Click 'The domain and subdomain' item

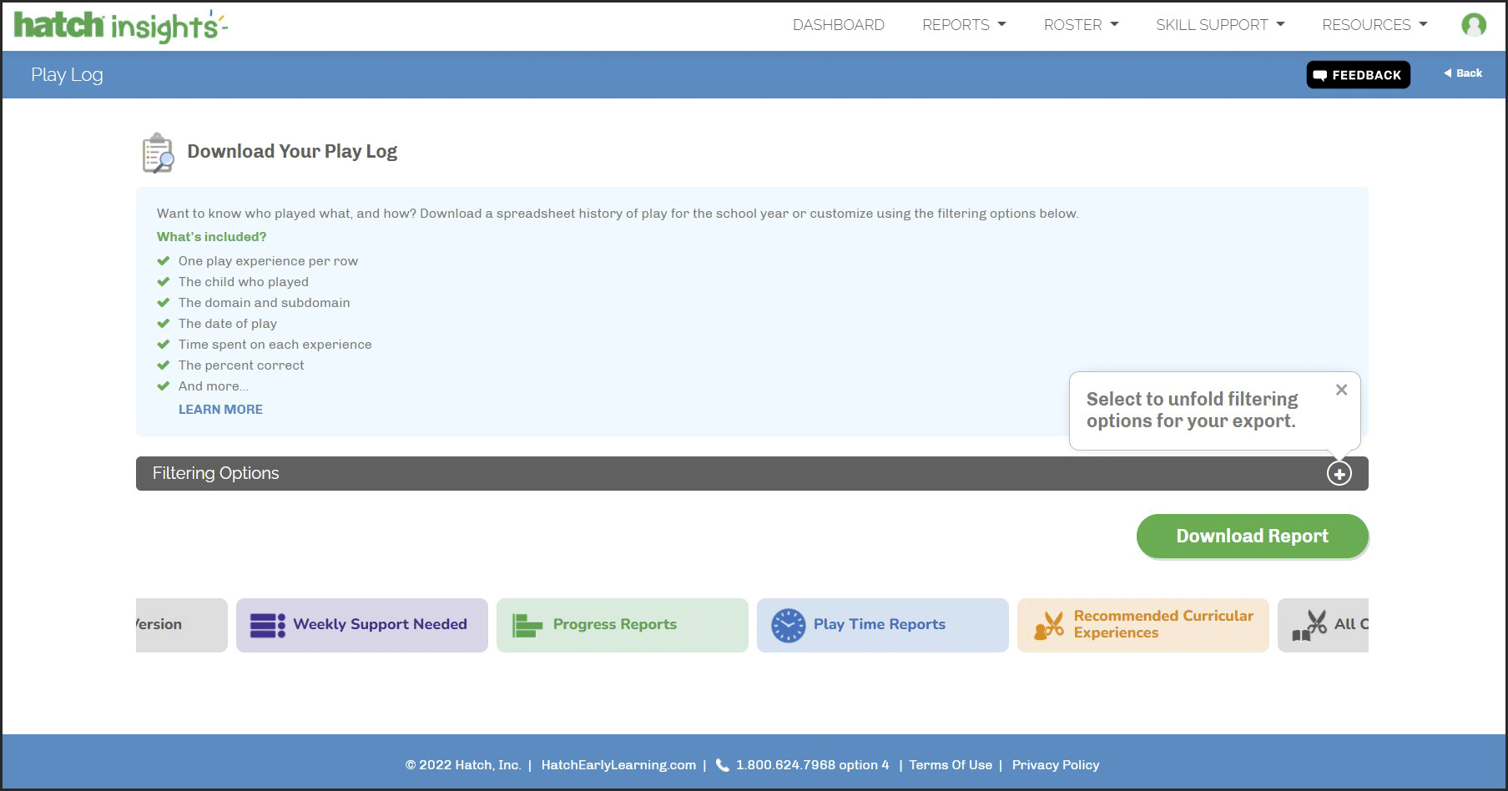point(264,303)
